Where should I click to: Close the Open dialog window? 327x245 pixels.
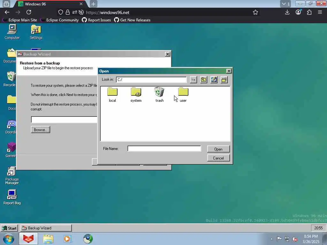229,71
